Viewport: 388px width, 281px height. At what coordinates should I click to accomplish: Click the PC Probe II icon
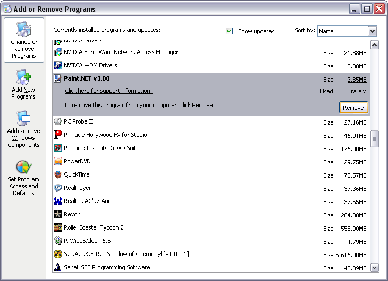pyautogui.click(x=57, y=121)
